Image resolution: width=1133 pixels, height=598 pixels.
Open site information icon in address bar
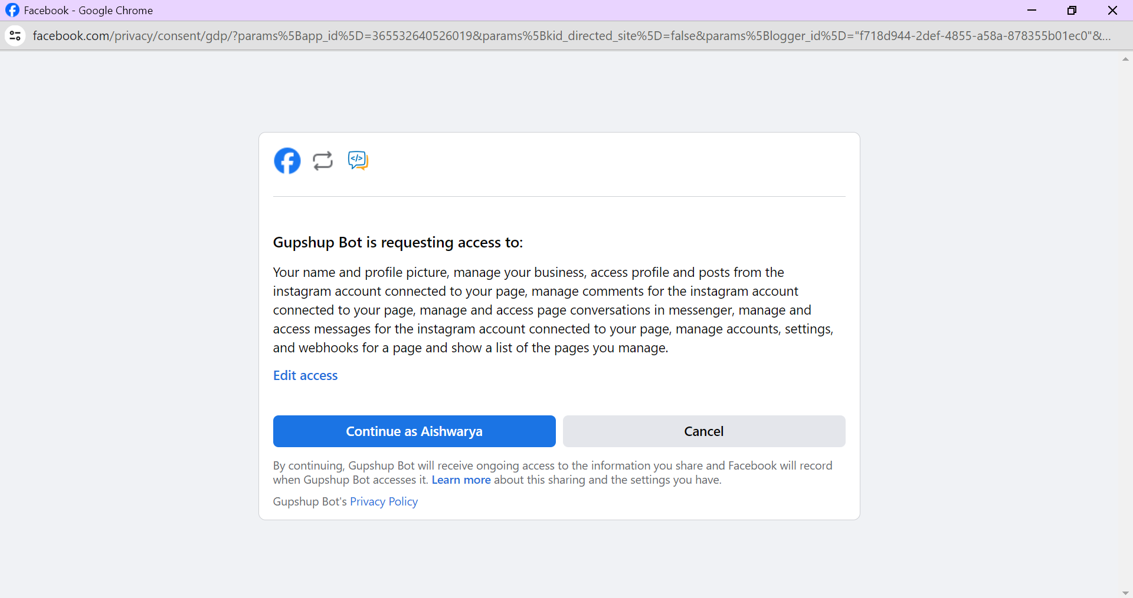[15, 36]
